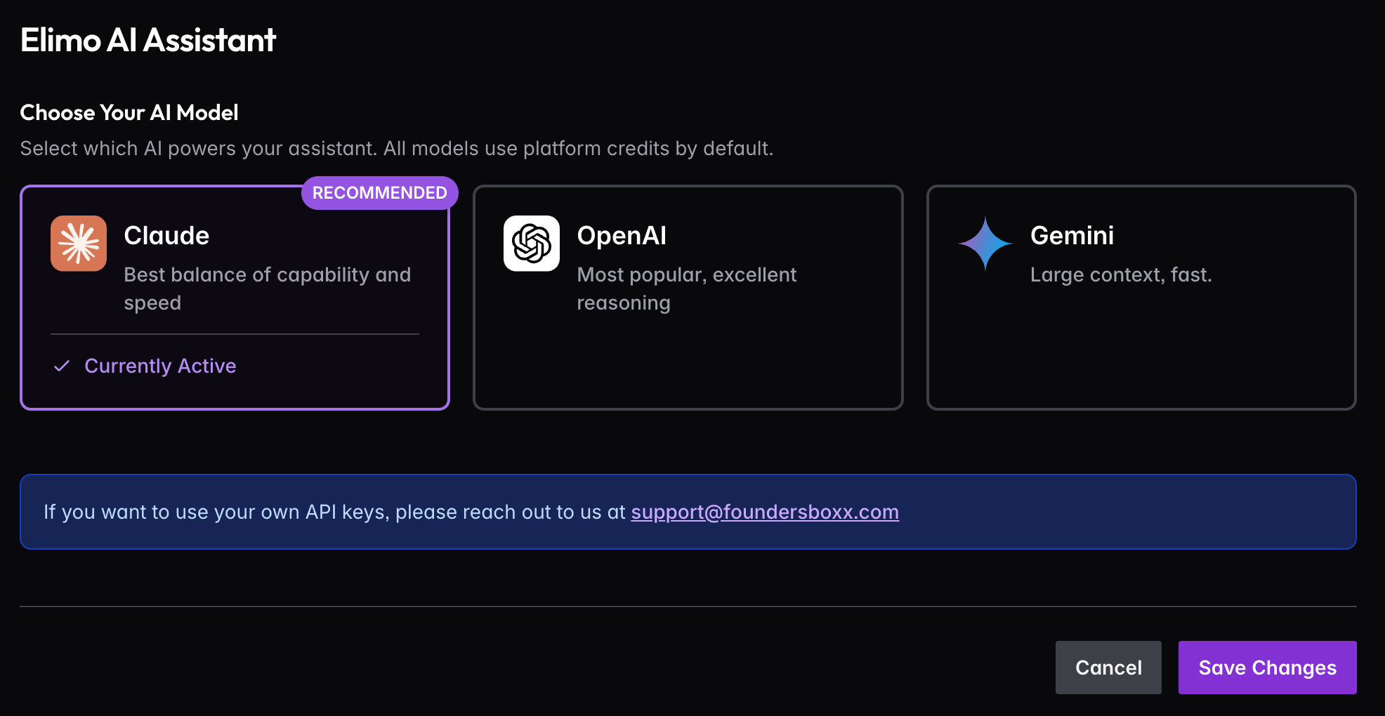Click 'Best balance of capability and speed' text
Image resolution: width=1385 pixels, height=716 pixels.
pos(267,289)
